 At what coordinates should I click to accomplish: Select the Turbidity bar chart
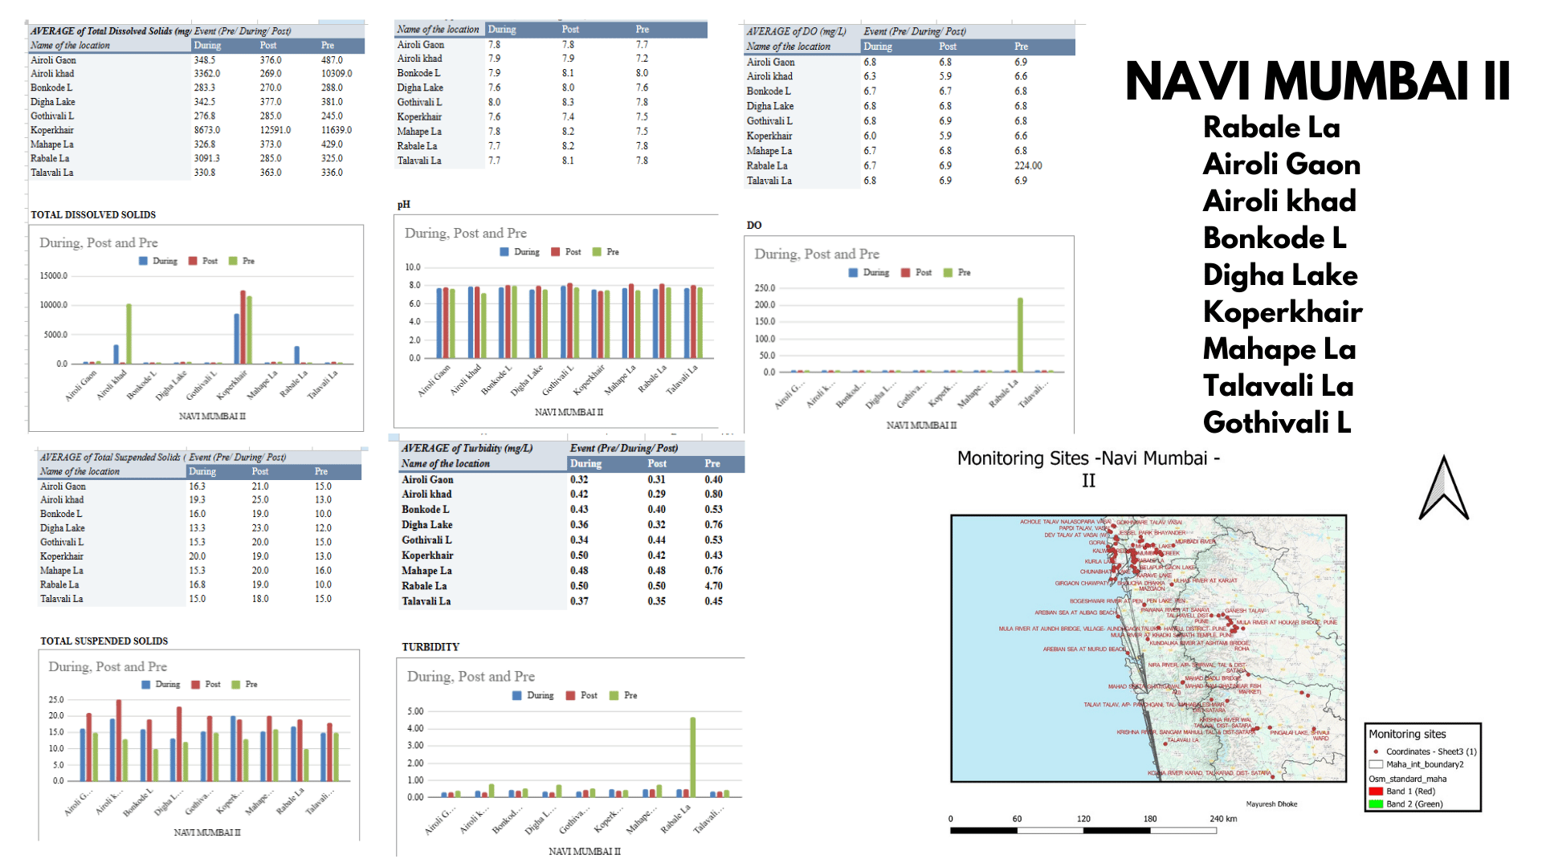(x=570, y=757)
